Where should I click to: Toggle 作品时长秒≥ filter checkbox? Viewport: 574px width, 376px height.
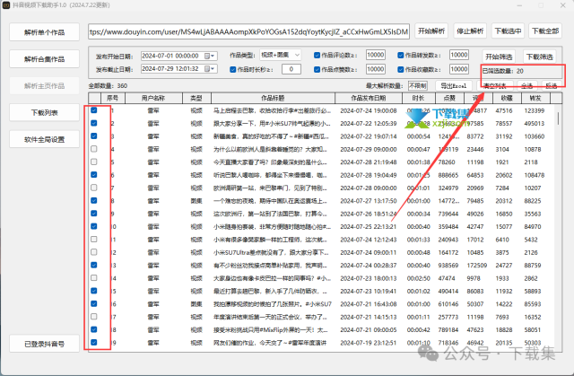click(x=233, y=69)
